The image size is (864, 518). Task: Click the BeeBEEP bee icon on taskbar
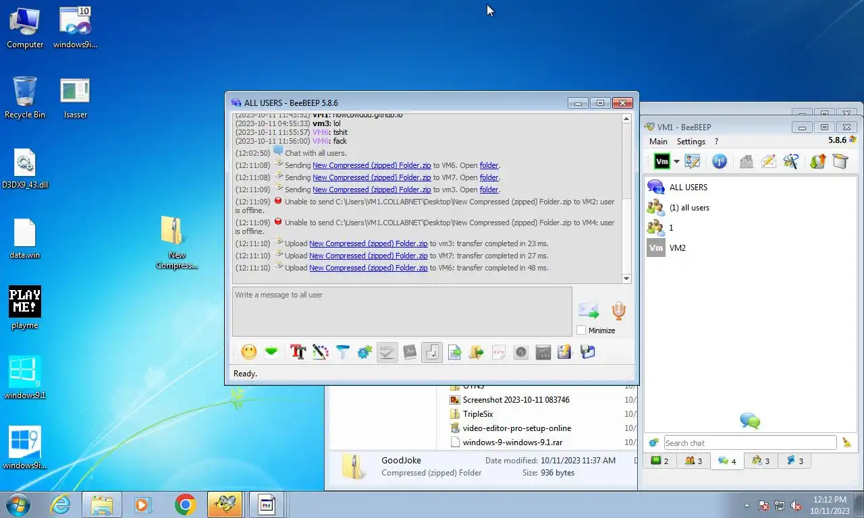[224, 504]
